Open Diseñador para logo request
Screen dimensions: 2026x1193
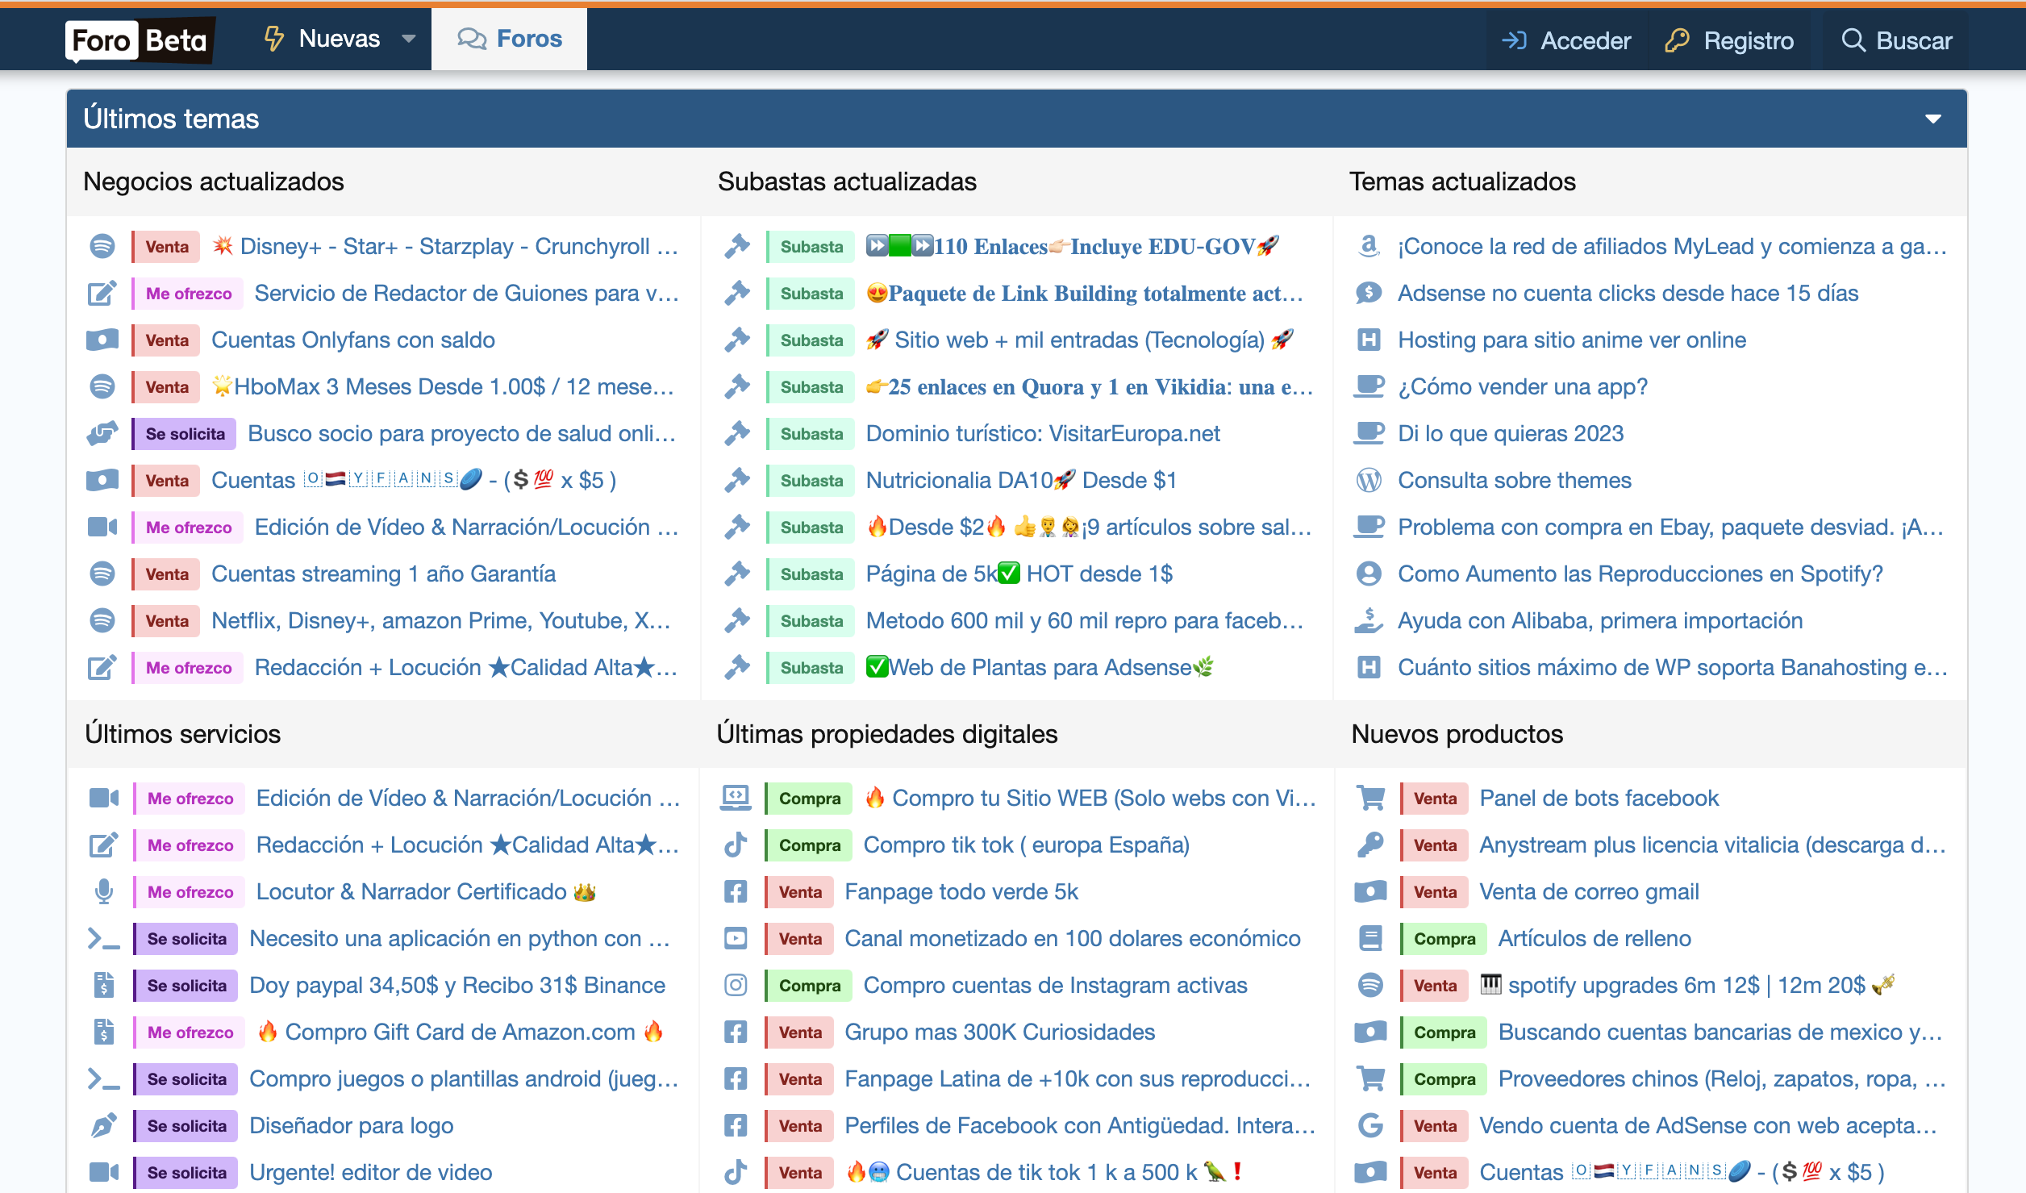[x=351, y=1125]
